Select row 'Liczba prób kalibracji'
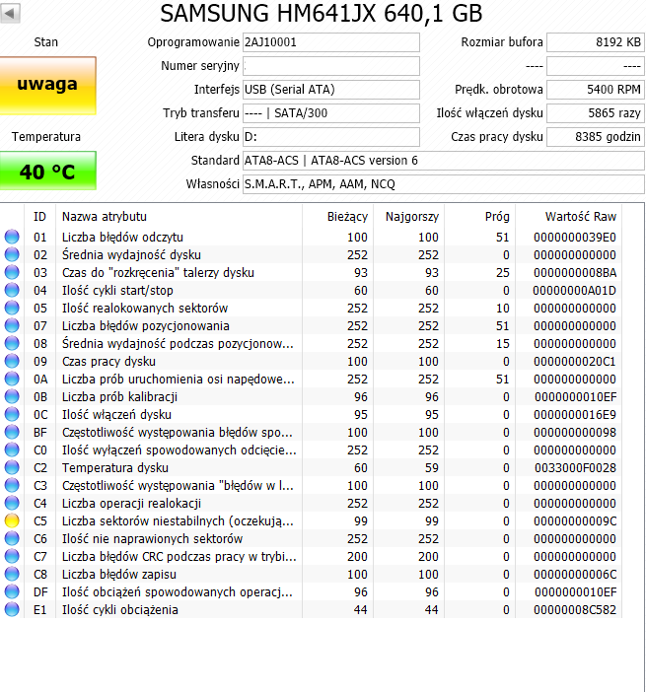Viewport: 646px width, 692px height. (x=311, y=396)
